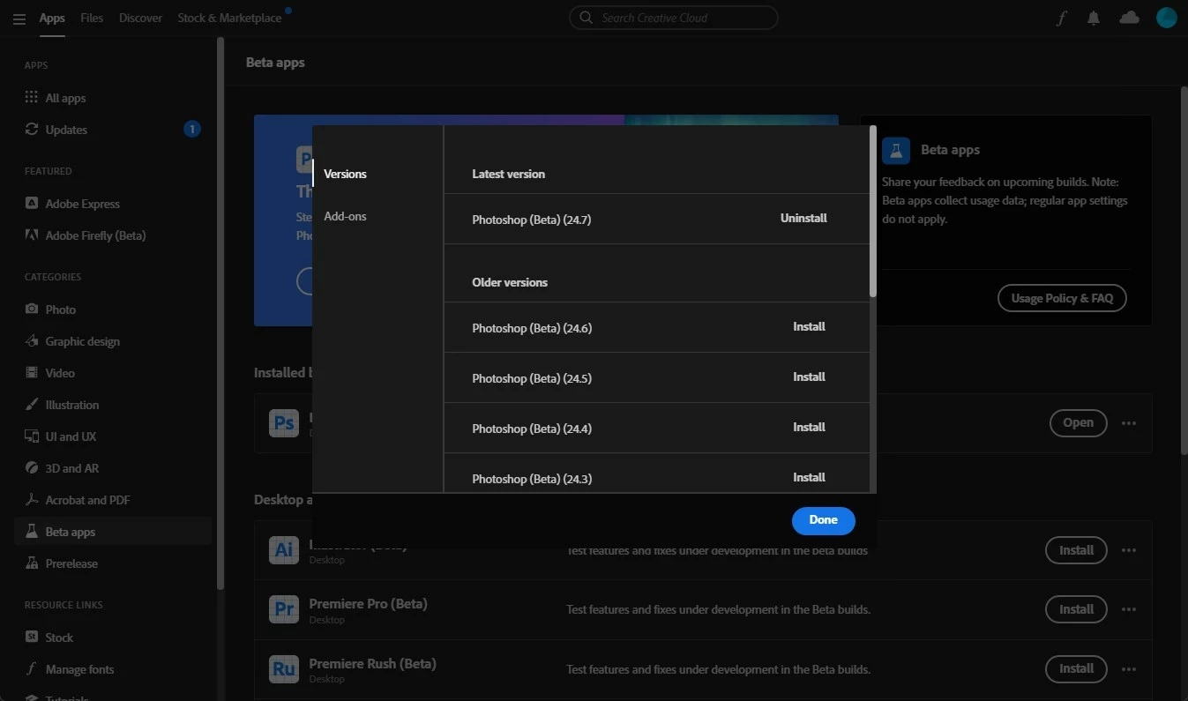
Task: Open more options for Premiere Rush (Beta)
Action: [x=1129, y=668]
